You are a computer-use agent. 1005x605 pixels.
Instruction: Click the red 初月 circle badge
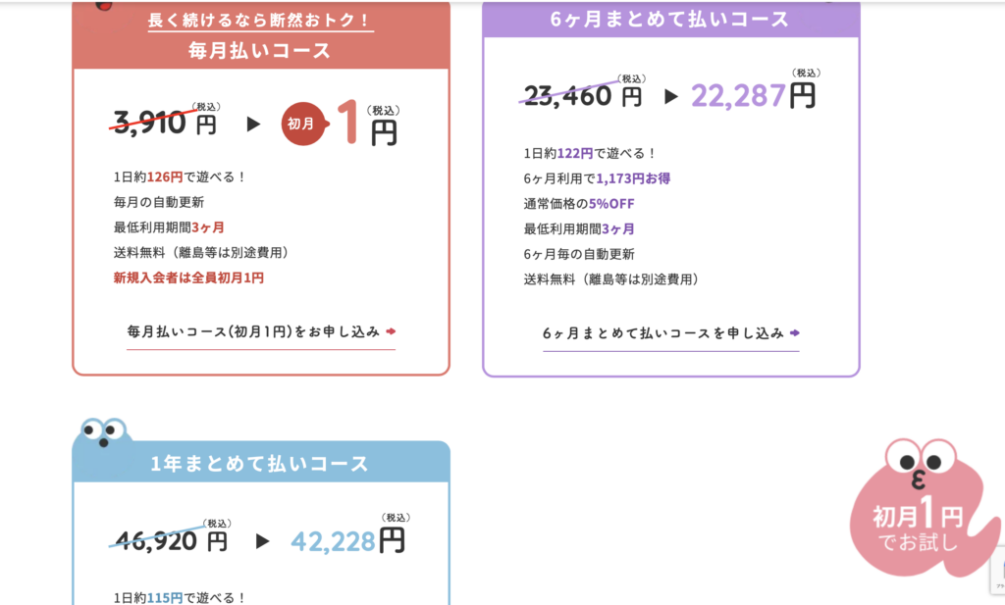pyautogui.click(x=302, y=125)
